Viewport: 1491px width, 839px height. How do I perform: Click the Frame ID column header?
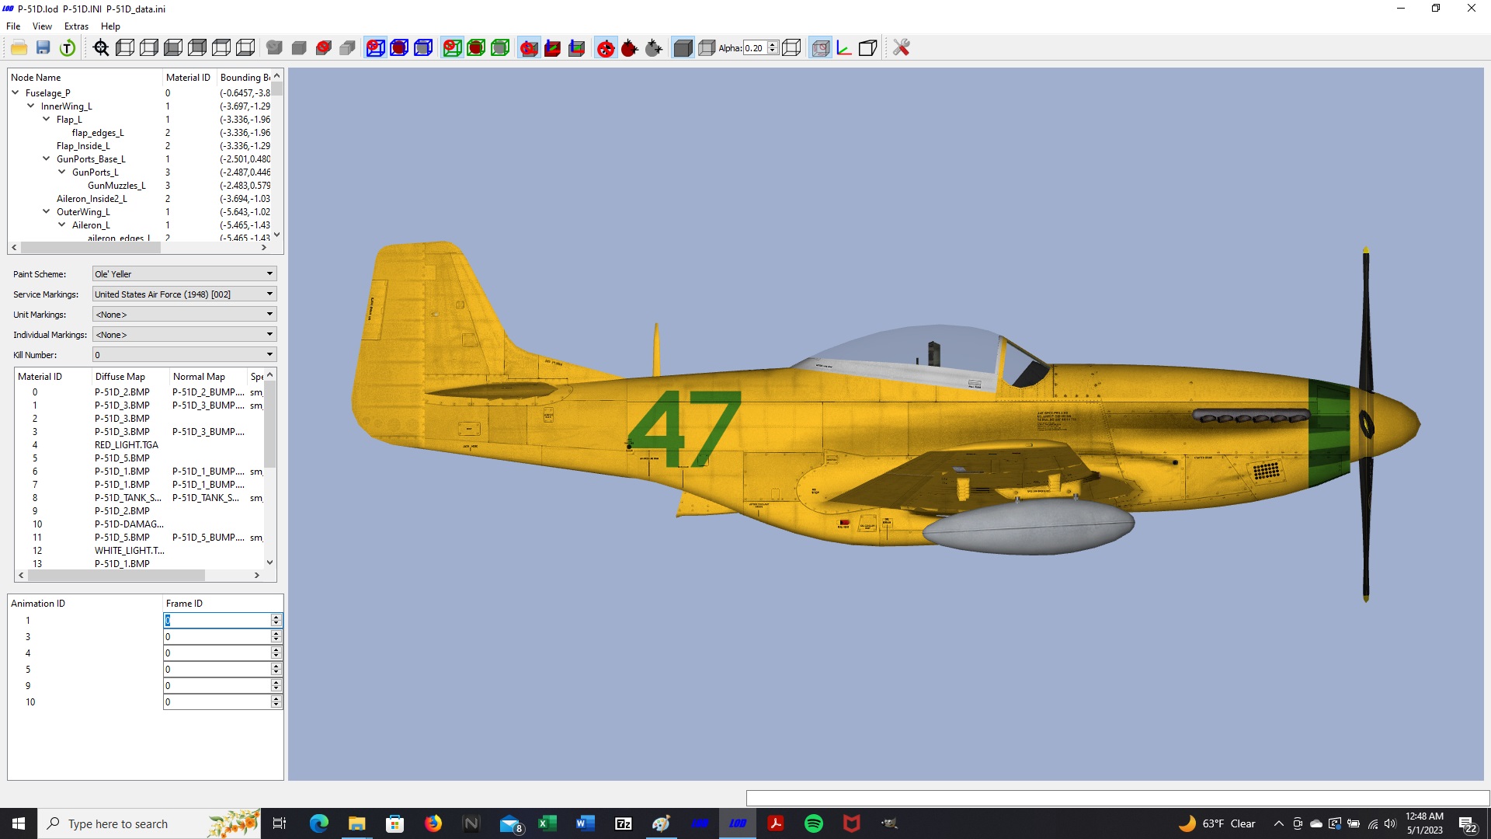point(223,604)
